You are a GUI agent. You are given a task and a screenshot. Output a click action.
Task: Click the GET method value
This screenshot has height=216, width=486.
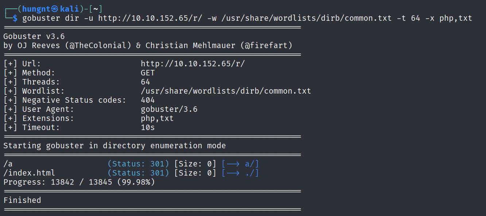148,73
